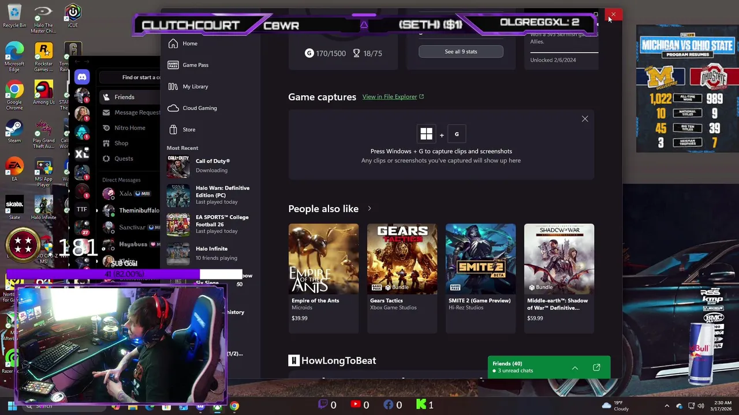Select the TTF server icon in Discord
Viewport: 739px width, 415px height.
82,210
